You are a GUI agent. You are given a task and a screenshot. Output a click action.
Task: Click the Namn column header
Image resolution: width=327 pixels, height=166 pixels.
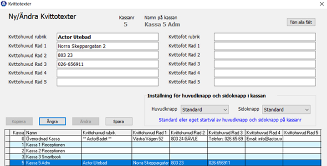pyautogui.click(x=53, y=133)
